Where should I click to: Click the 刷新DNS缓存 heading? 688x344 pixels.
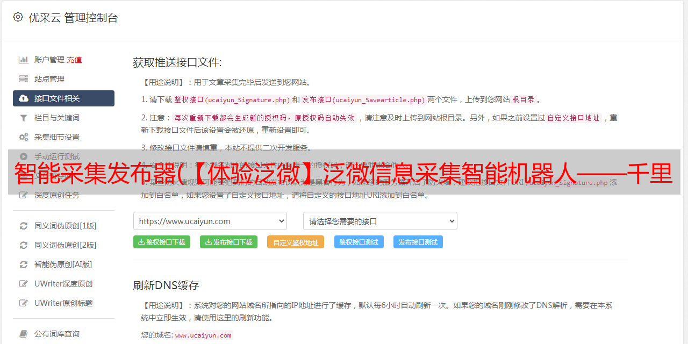pos(166,285)
